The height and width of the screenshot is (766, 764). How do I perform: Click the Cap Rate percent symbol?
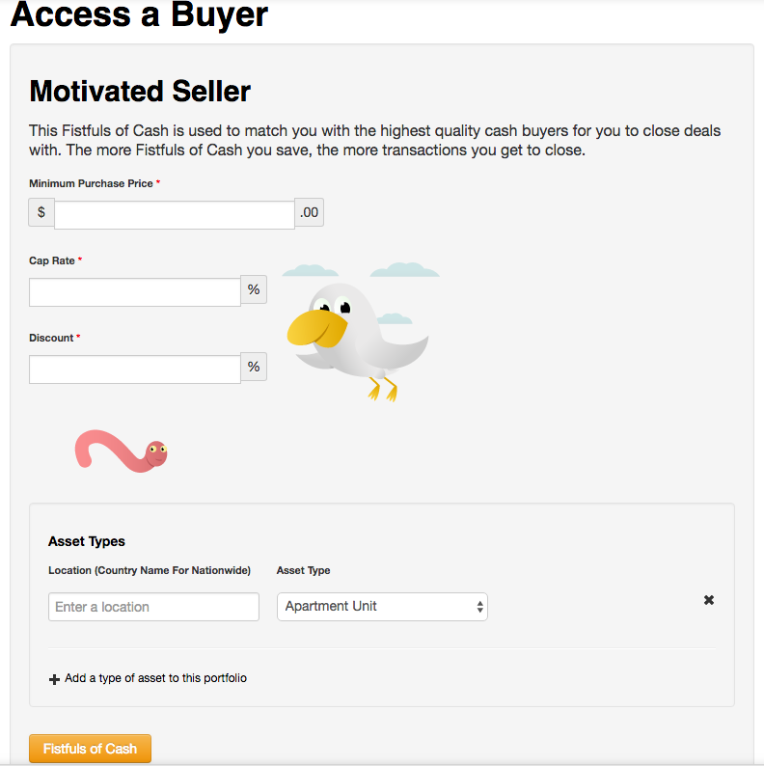click(x=254, y=289)
